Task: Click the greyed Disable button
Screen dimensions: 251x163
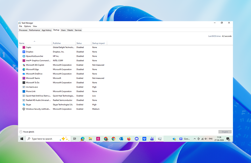Action: coord(225,132)
